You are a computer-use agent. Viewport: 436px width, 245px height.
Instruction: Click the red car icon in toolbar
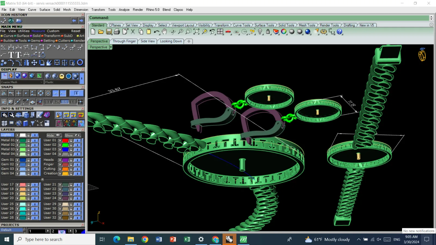click(228, 32)
